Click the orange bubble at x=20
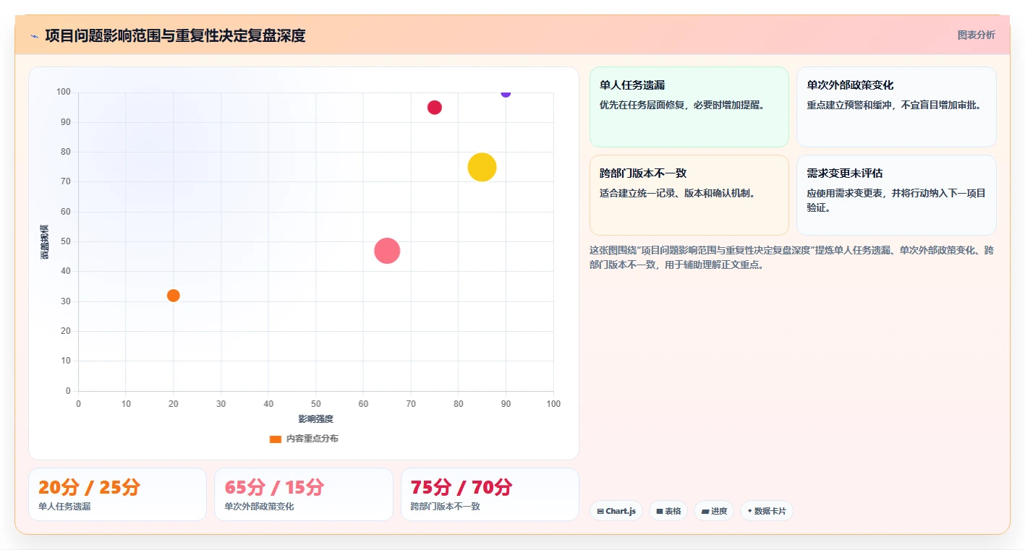Viewport: 1025px width, 550px height. tap(173, 296)
